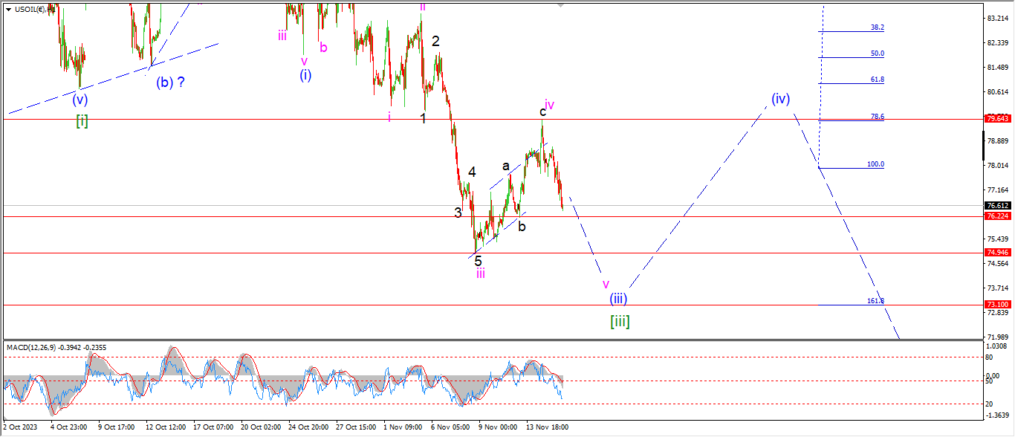Click the 13 Nov 18:00 date axis label
1015x437 pixels.
(x=548, y=427)
